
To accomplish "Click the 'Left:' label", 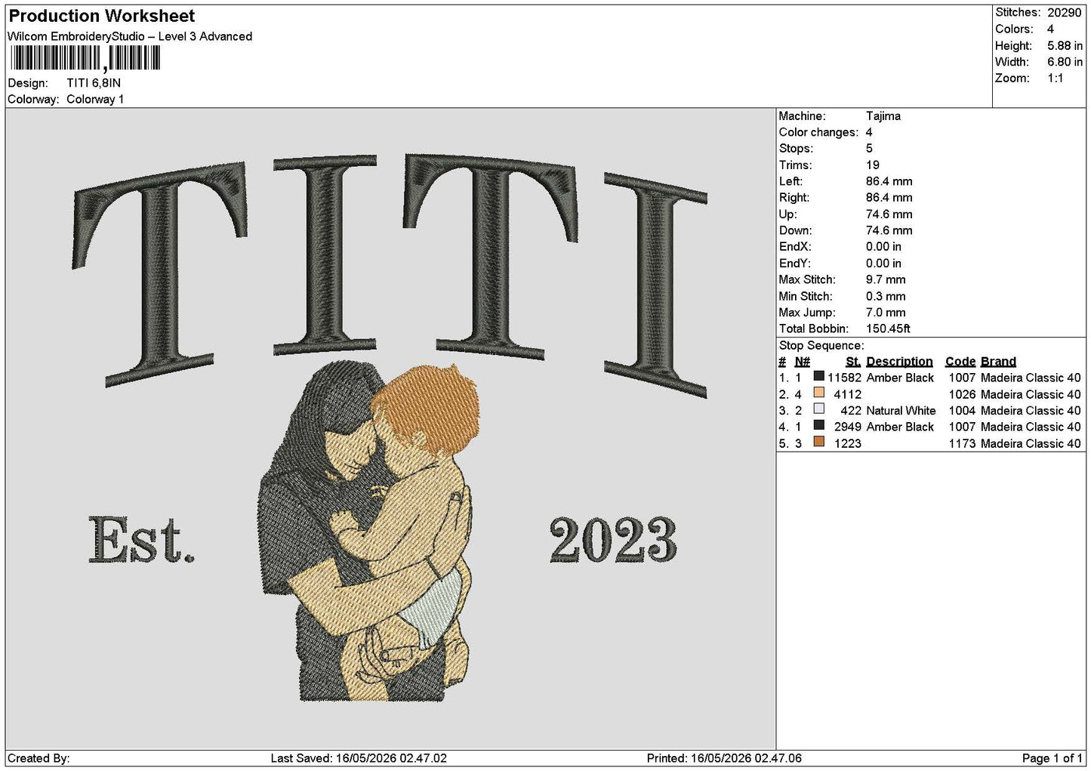I will [791, 181].
